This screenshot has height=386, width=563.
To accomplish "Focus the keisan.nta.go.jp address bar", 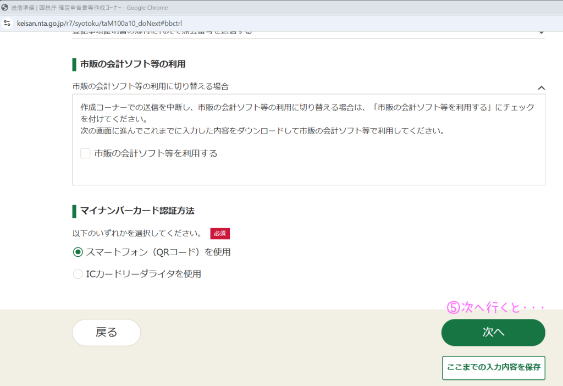I will tap(99, 23).
